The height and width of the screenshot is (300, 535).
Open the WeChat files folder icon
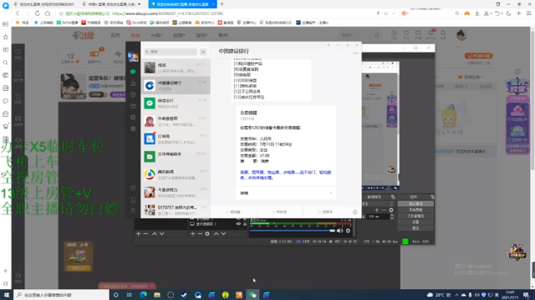133,106
